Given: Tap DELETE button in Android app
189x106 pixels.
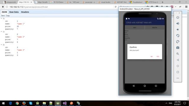Looking at the screenshot, I should pyautogui.click(x=155, y=27).
